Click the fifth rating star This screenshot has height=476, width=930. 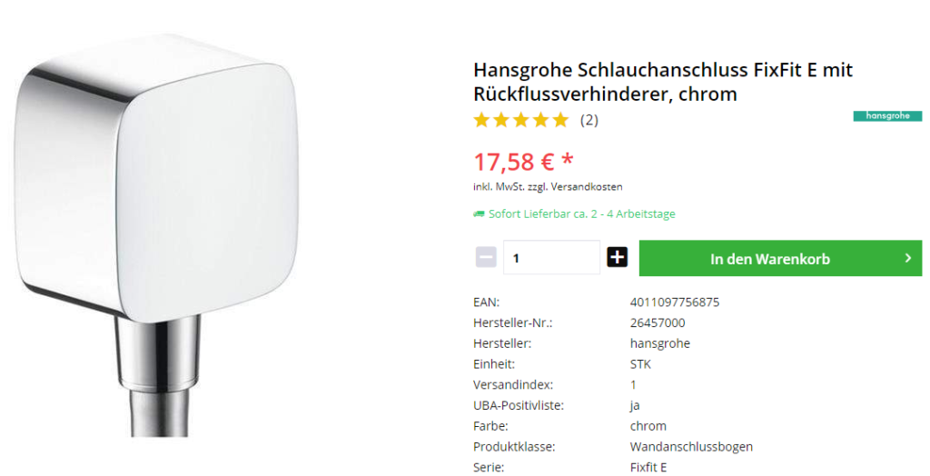(x=560, y=121)
